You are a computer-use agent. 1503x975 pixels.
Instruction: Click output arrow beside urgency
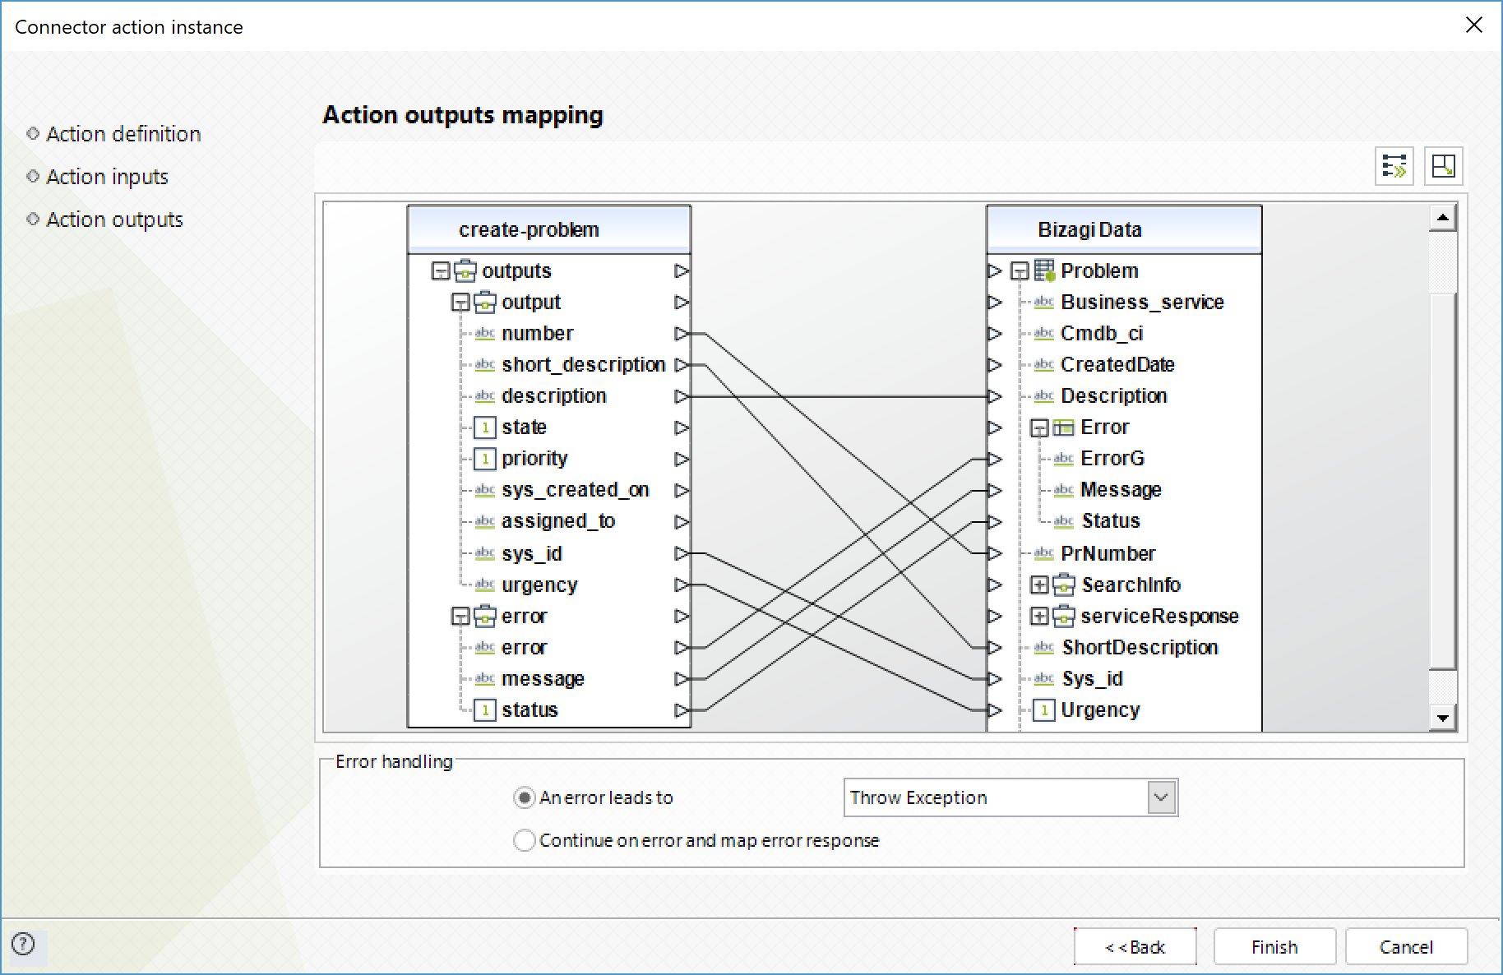click(682, 585)
